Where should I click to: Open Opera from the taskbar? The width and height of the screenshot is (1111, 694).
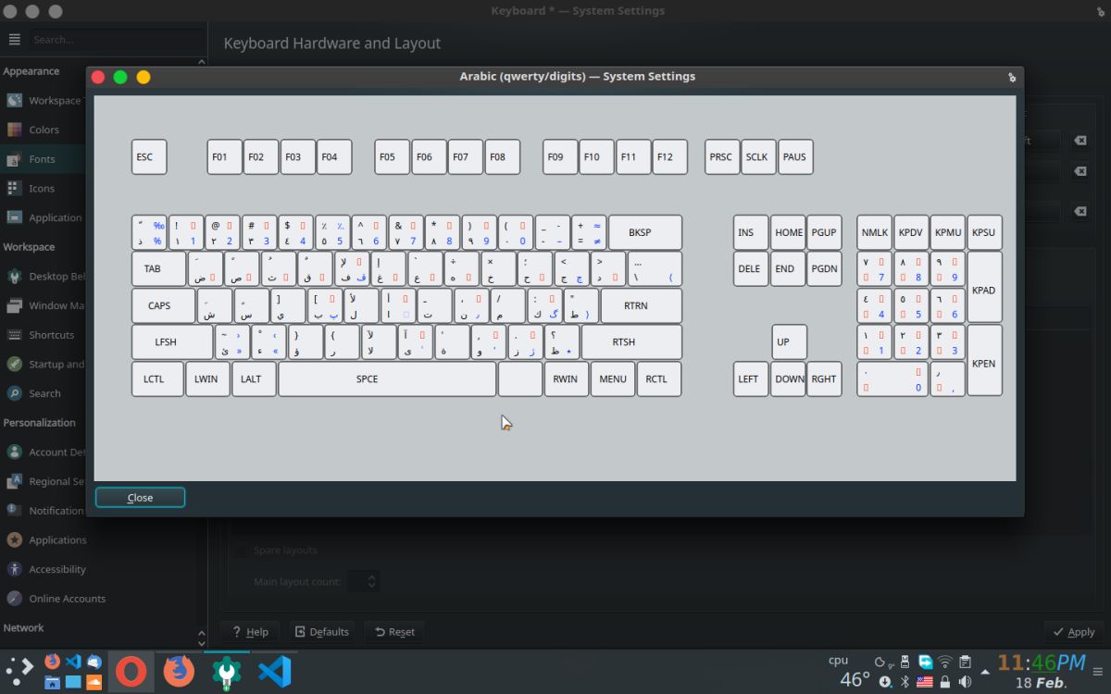(x=131, y=671)
